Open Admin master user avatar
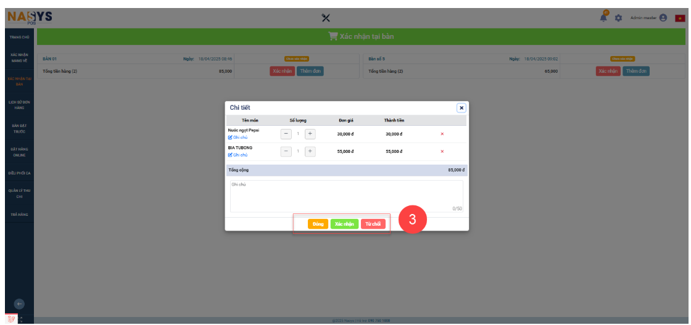The image size is (691, 325). [x=663, y=18]
